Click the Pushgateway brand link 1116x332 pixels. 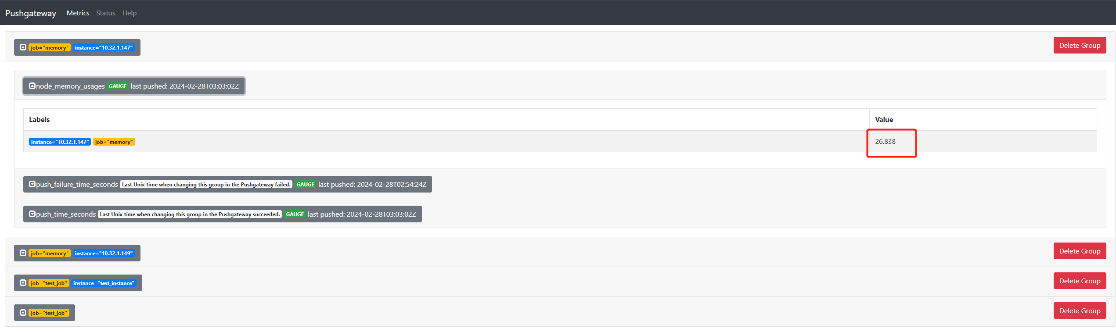pos(31,13)
